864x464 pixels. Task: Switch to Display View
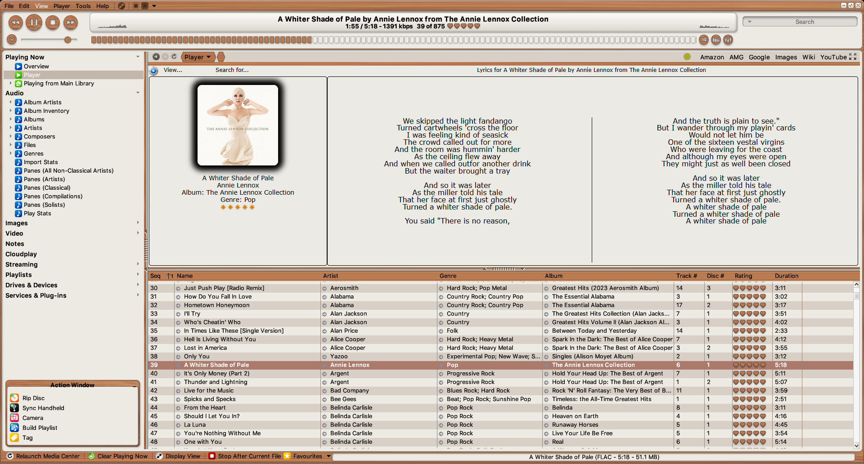tap(178, 456)
